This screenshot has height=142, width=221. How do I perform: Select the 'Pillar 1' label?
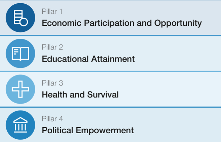point(52,11)
